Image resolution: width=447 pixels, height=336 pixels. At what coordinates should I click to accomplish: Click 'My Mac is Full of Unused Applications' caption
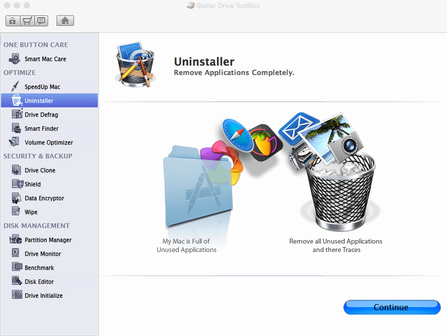pyautogui.click(x=186, y=246)
